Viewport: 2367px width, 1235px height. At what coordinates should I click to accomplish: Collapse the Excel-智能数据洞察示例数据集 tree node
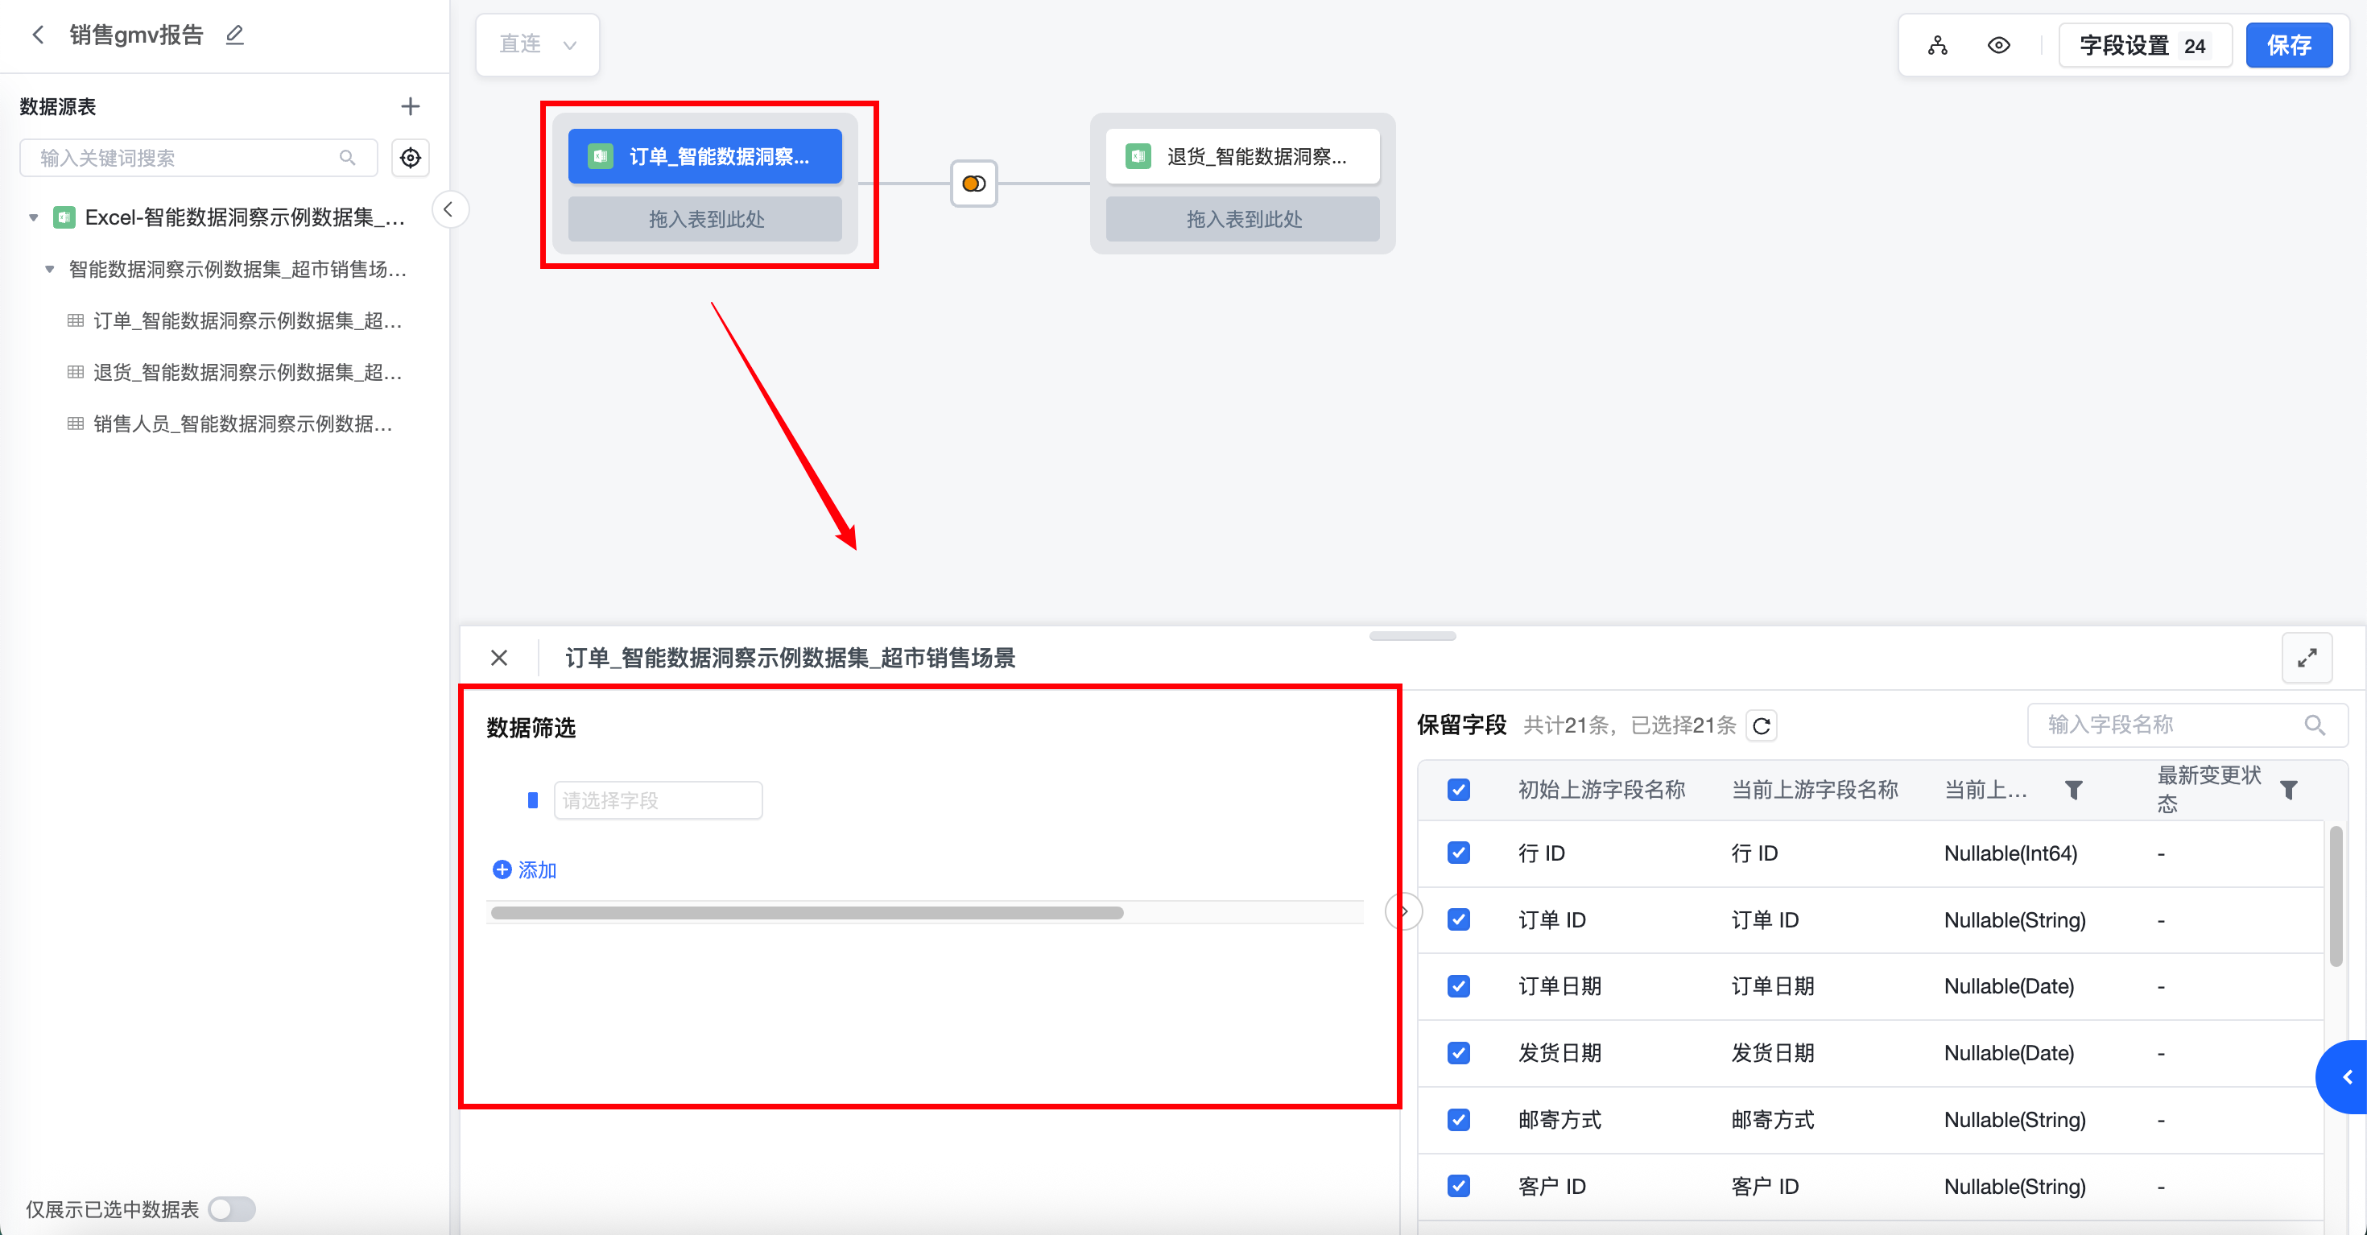coord(34,218)
